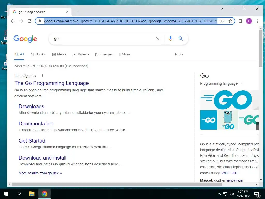This screenshot has width=265, height=199.
Task: Click the 'Go' knowledge panel heading
Action: (x=204, y=75)
